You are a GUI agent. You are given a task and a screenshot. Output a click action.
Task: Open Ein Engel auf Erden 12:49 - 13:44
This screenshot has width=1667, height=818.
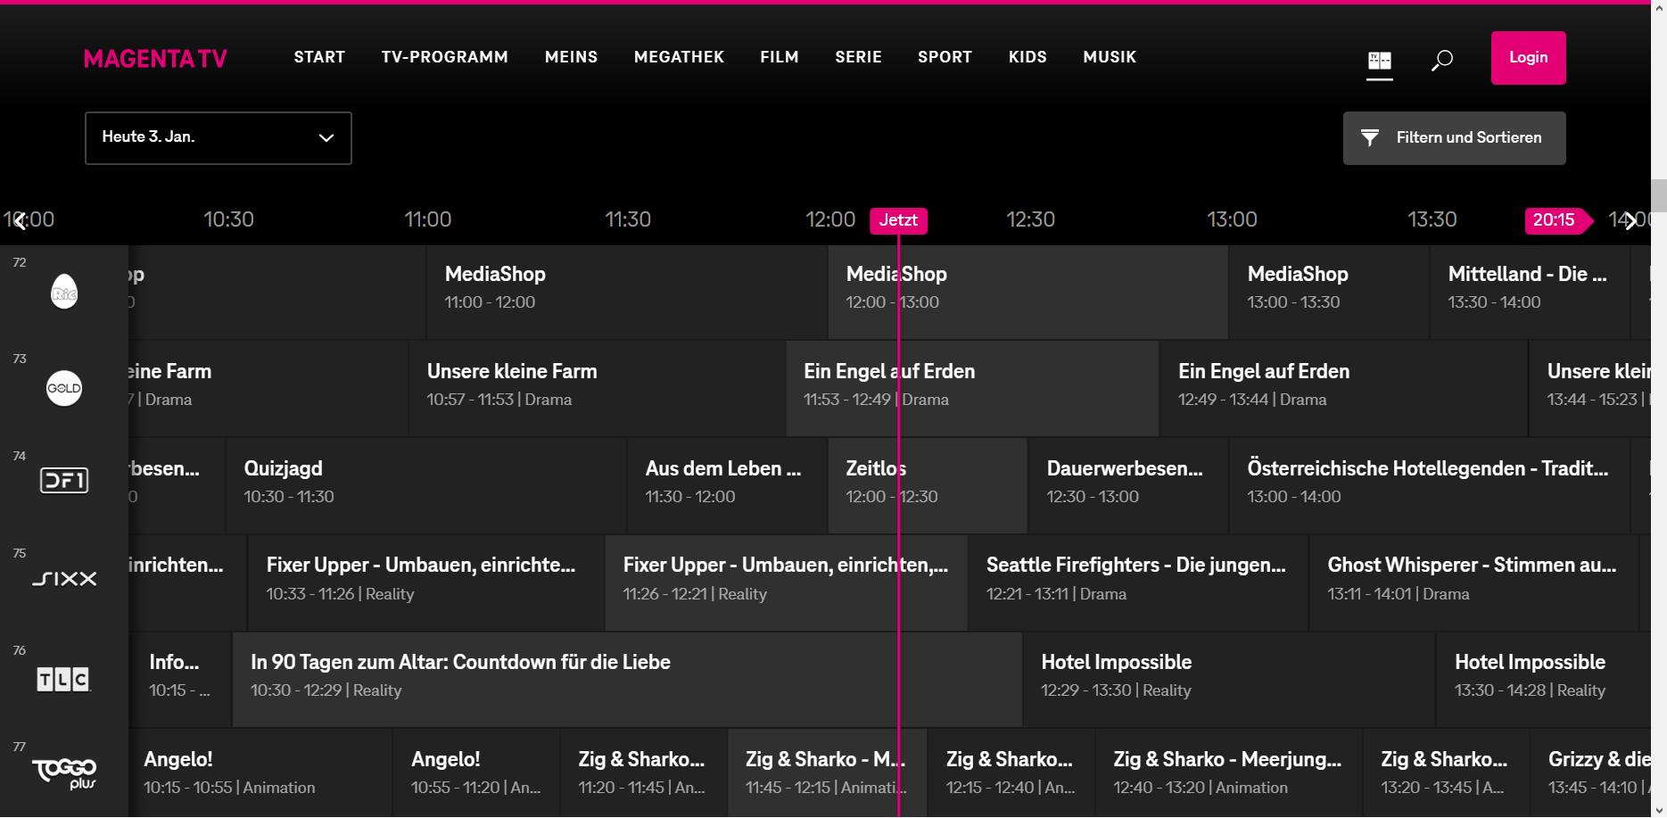pos(1344,390)
